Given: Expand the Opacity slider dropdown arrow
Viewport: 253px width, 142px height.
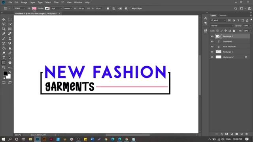Looking at the screenshot, I should (x=251, y=26).
